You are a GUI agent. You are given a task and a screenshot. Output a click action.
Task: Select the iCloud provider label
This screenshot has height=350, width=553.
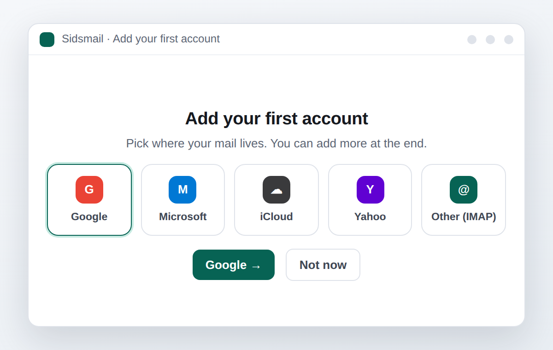[276, 216]
